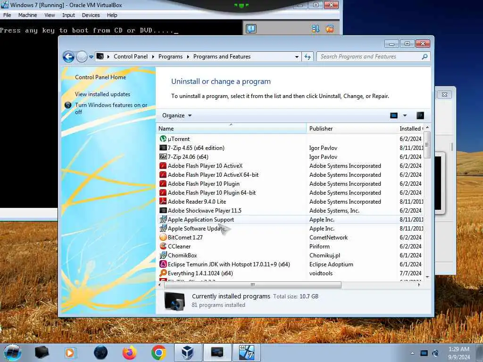Open the VirtualBox Machine menu
The image size is (483, 362).
point(28,15)
